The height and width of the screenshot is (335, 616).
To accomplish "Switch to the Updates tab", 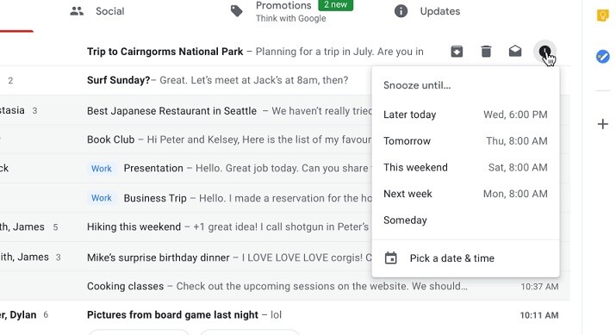I will (427, 11).
